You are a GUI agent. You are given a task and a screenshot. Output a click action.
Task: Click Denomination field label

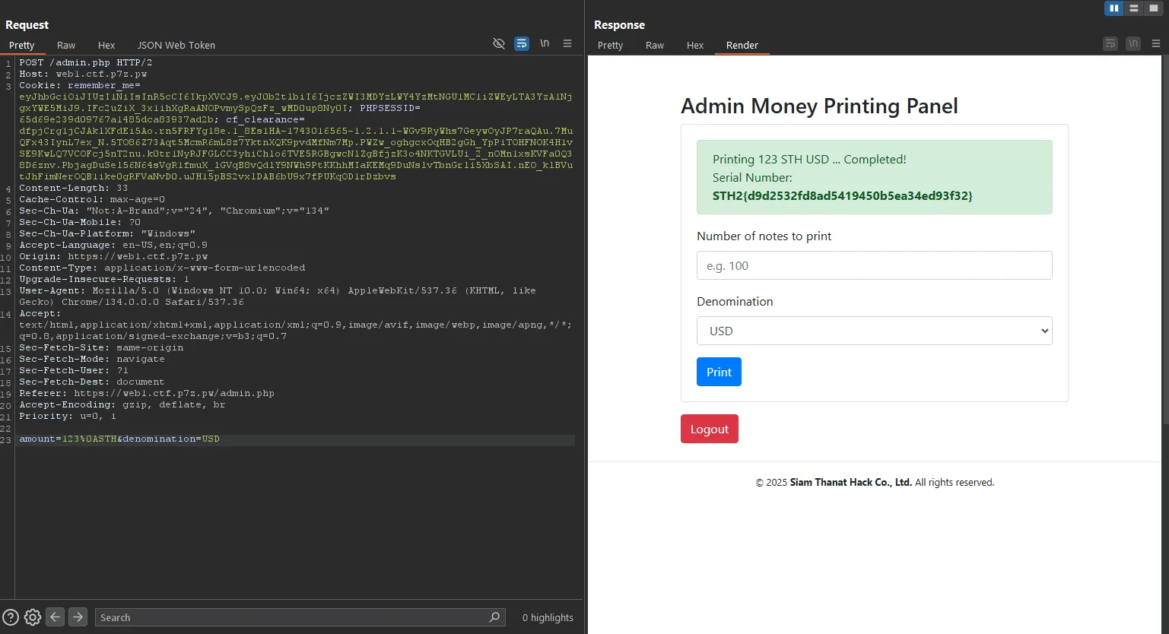pyautogui.click(x=735, y=301)
